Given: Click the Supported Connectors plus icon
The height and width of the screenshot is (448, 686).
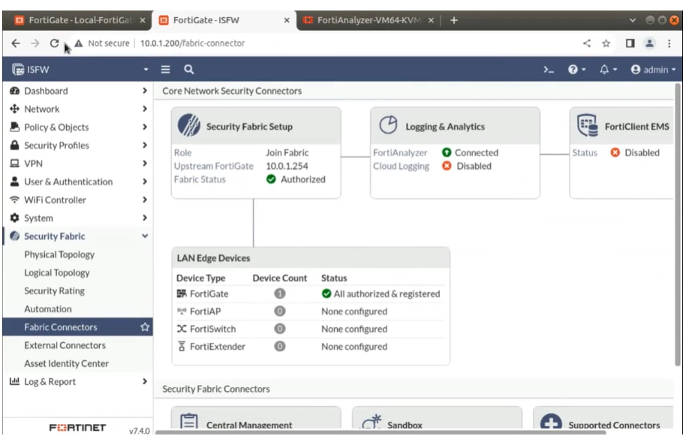Looking at the screenshot, I should pyautogui.click(x=551, y=422).
